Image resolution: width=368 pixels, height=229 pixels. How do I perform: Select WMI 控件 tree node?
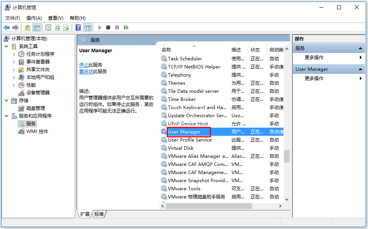(x=37, y=132)
